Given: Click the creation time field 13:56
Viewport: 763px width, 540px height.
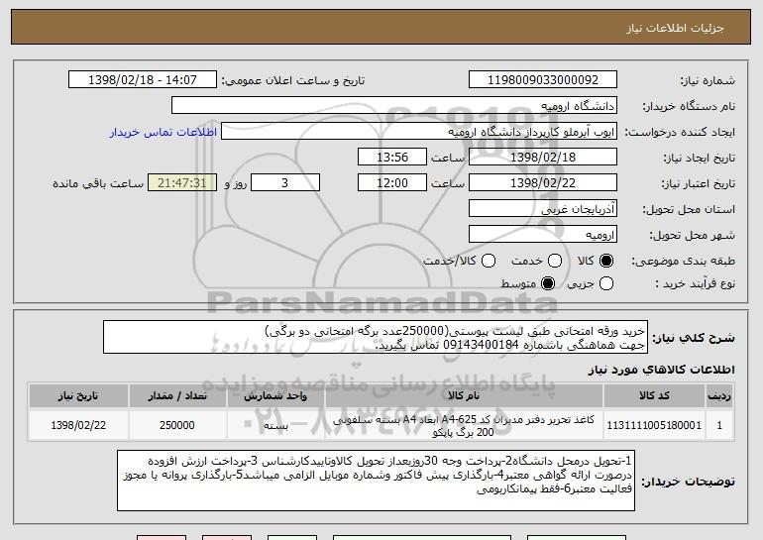Looking at the screenshot, I should point(392,158).
